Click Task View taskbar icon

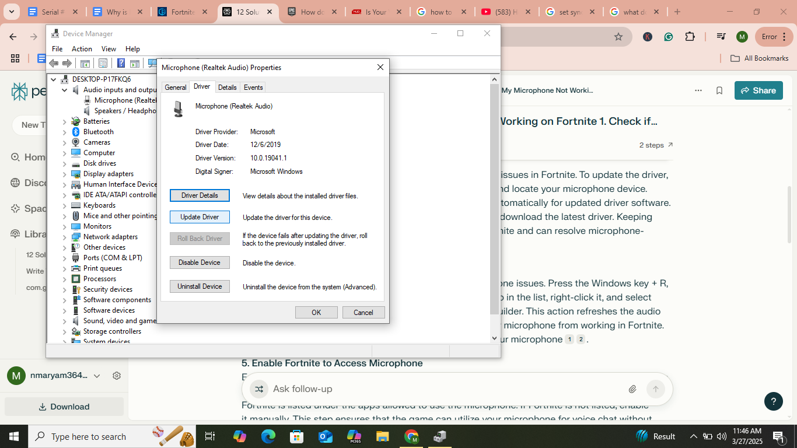click(x=210, y=436)
